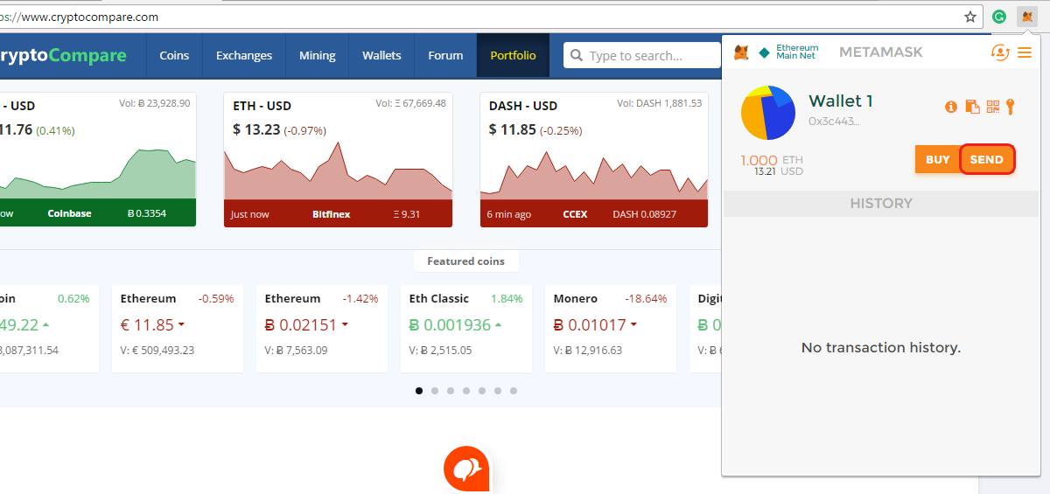Click the orange chat bubbles icon
Image resolution: width=1050 pixels, height=494 pixels.
[466, 470]
